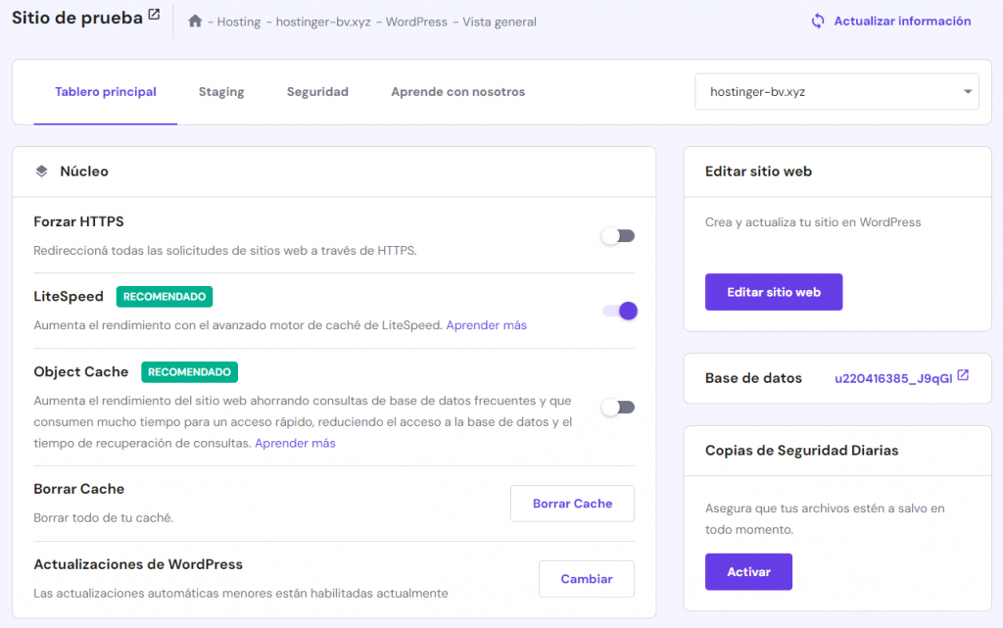Click the Copias de Seguridad Diarias heading
This screenshot has width=1003, height=628.
coord(801,451)
